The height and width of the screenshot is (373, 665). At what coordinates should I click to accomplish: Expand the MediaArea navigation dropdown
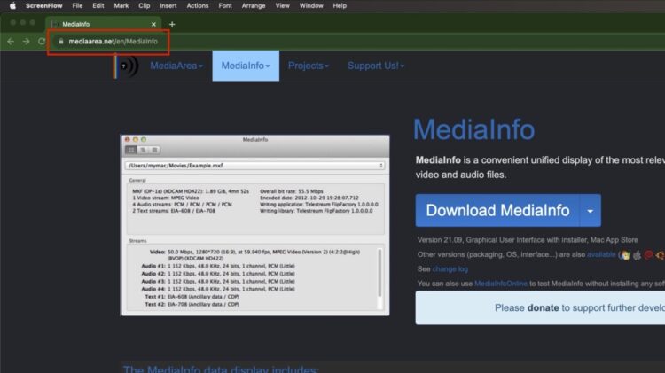[176, 66]
